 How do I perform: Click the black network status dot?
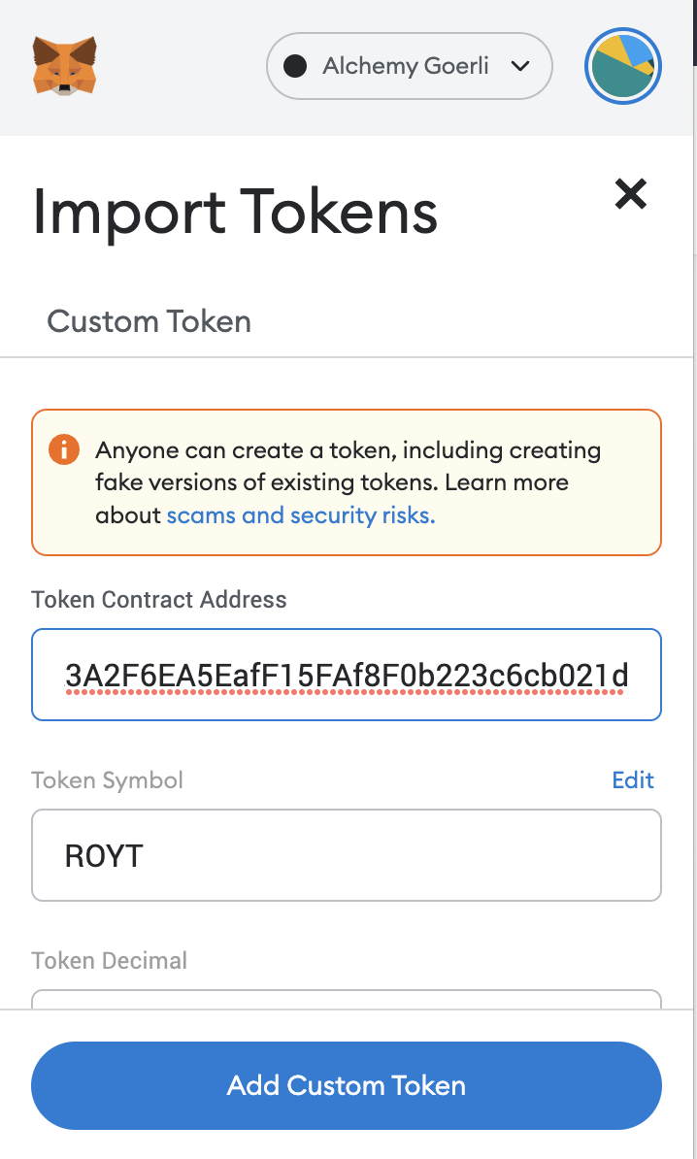pos(293,66)
